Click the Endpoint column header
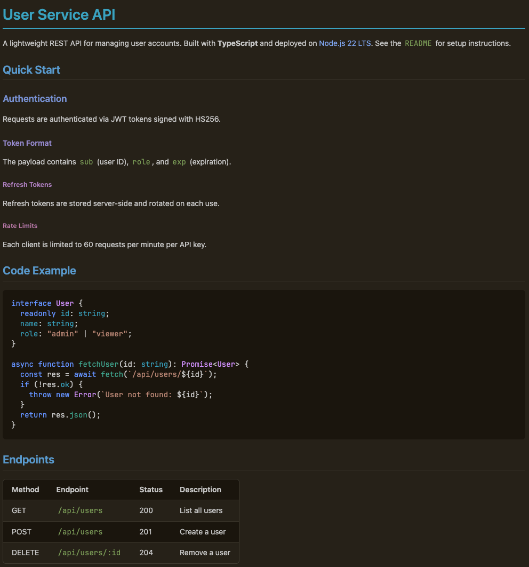Image resolution: width=529 pixels, height=567 pixels. tap(72, 490)
